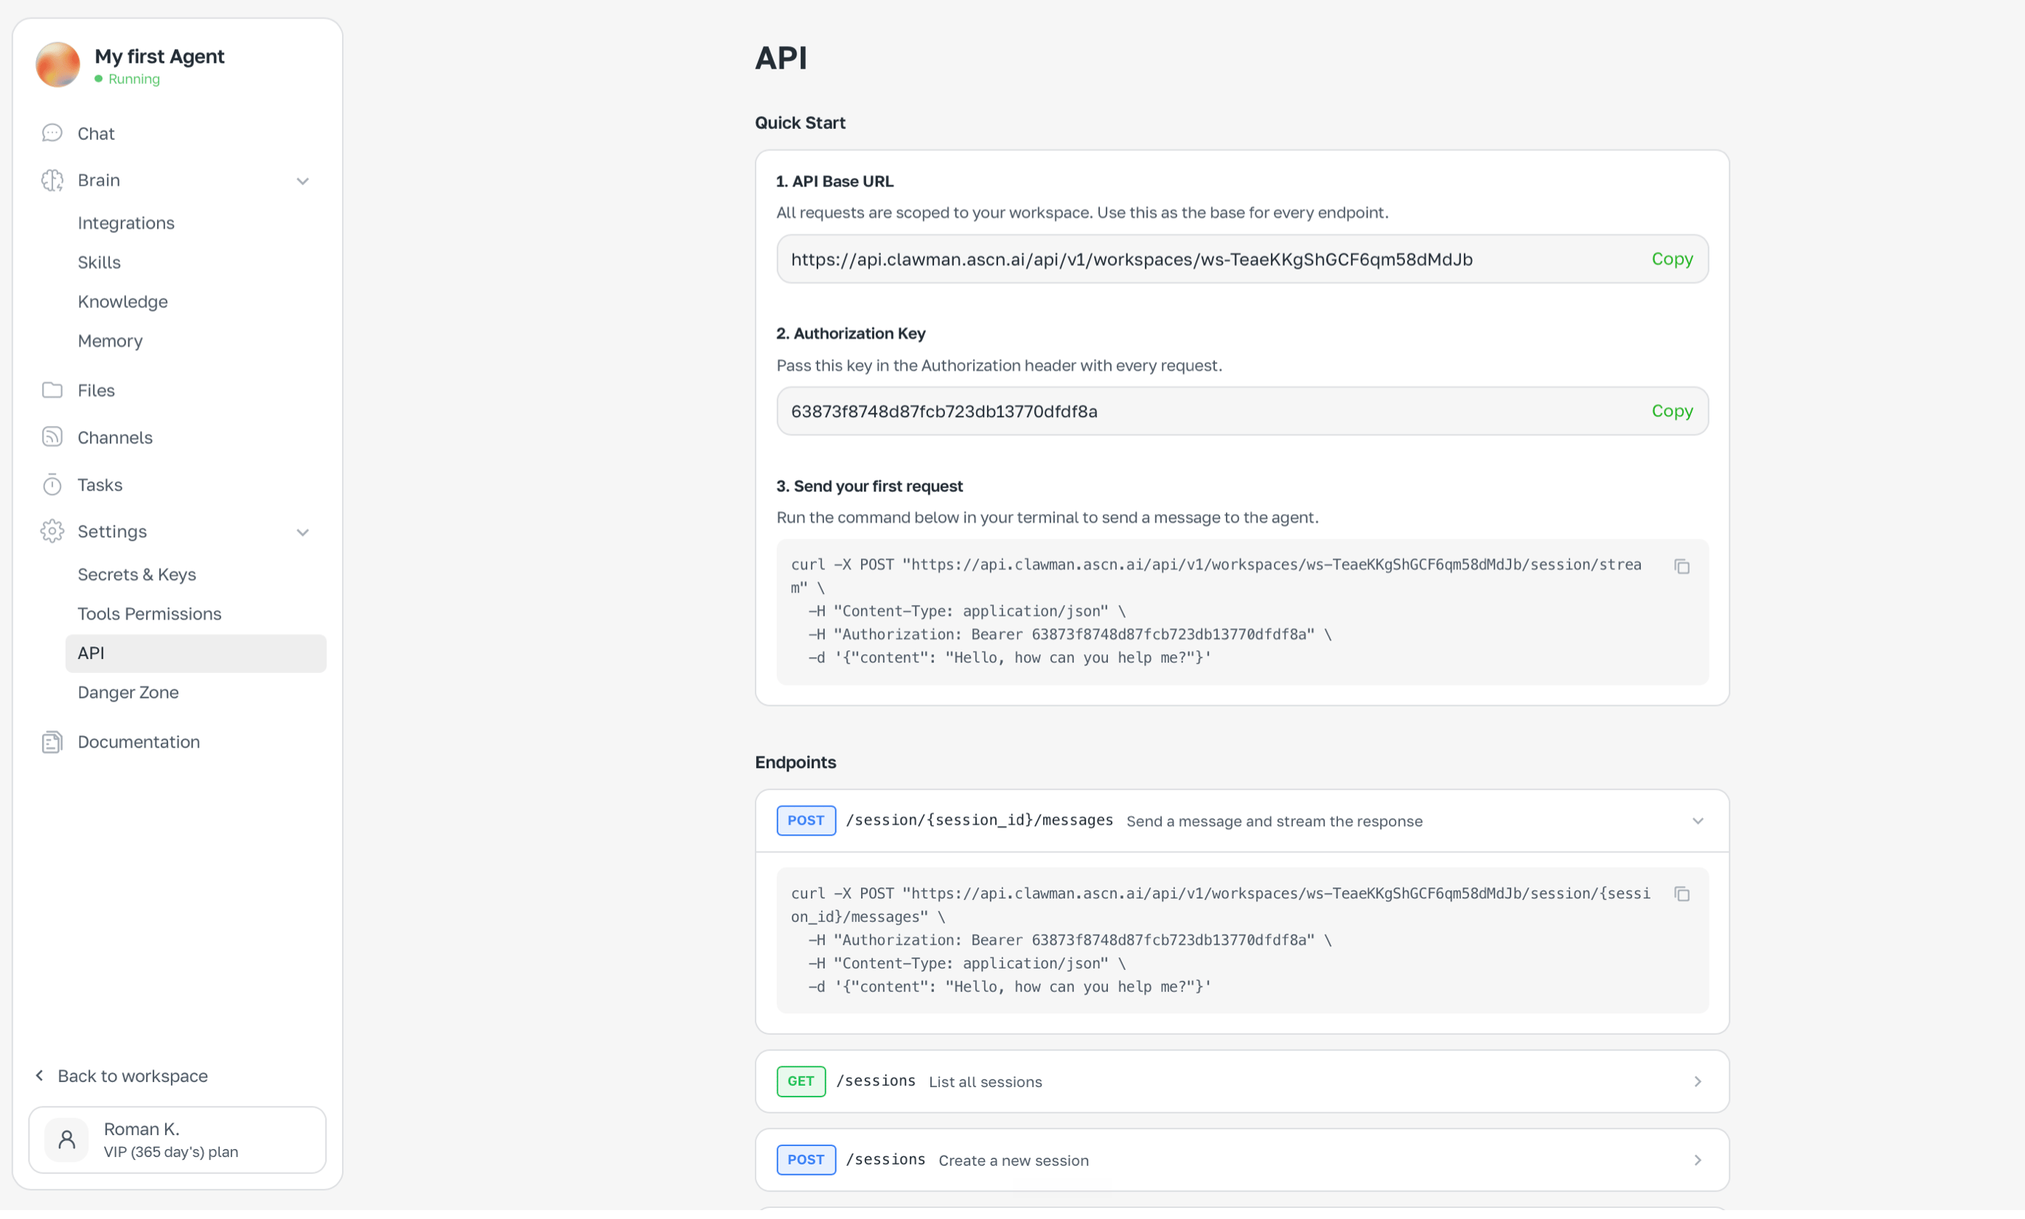The width and height of the screenshot is (2025, 1219).
Task: Go back to workspace link
Action: [132, 1075]
